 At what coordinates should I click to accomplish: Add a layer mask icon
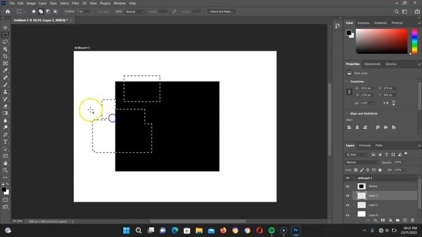(x=382, y=220)
